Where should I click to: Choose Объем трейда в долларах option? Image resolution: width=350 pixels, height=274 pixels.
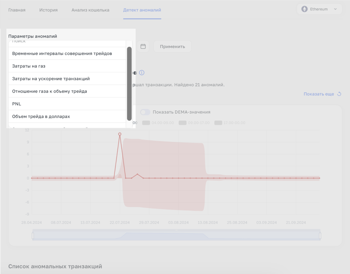coord(67,116)
